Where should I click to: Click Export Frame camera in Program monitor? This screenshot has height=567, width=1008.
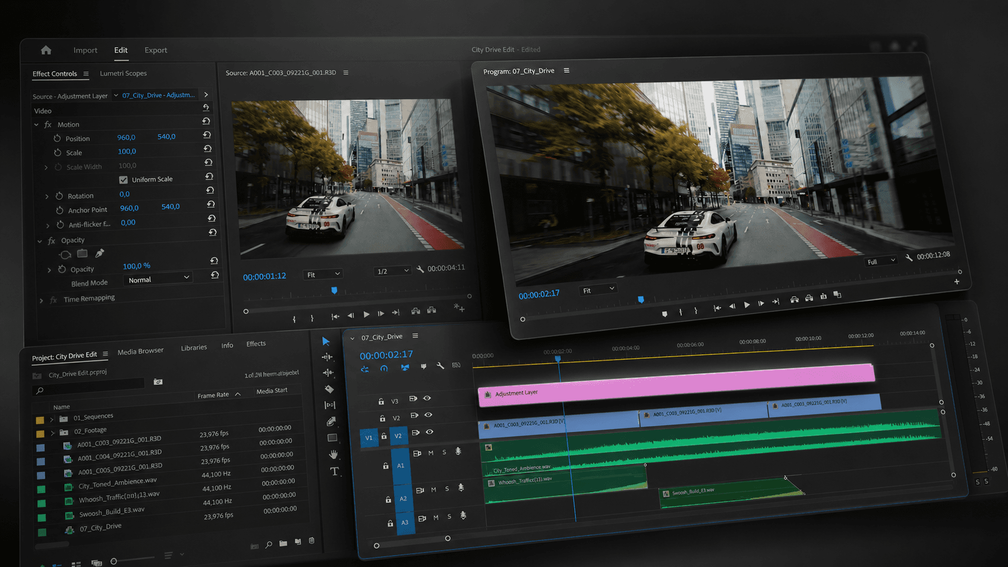[824, 296]
